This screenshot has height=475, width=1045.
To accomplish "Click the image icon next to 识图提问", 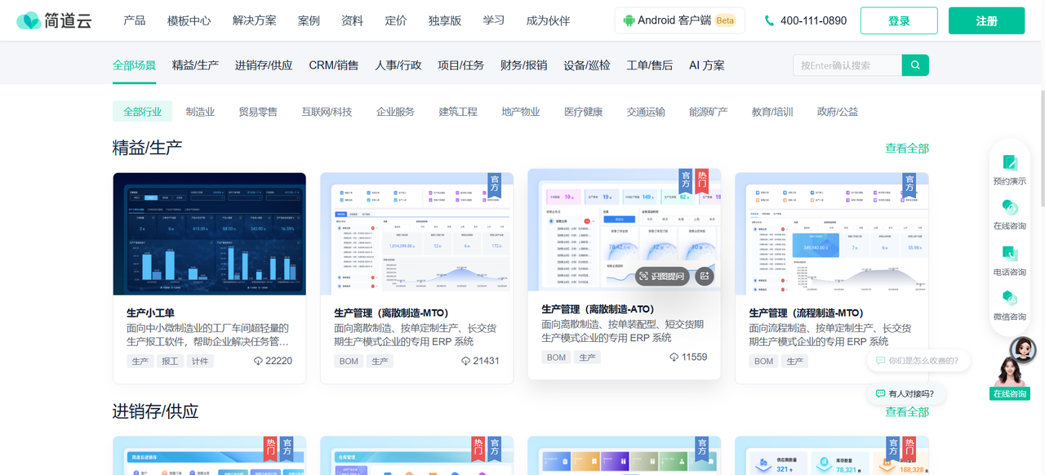I will click(x=705, y=277).
